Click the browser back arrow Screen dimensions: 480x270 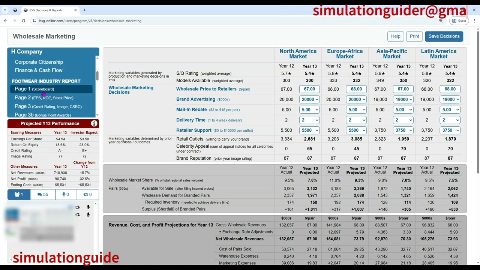[6, 21]
